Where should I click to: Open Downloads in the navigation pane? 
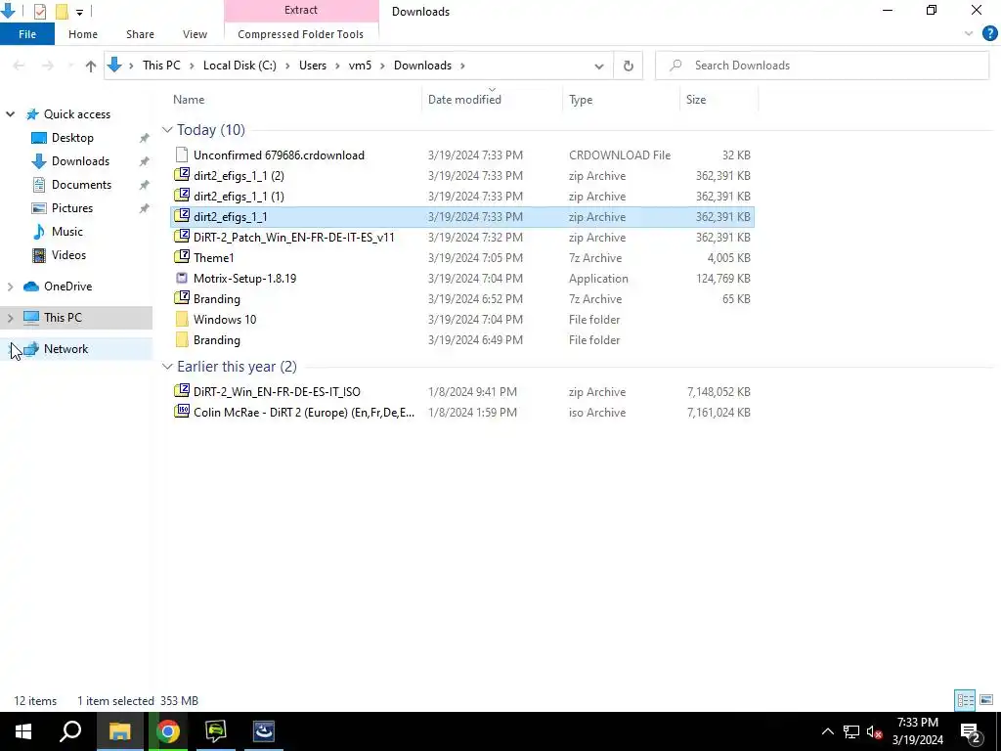click(x=80, y=161)
